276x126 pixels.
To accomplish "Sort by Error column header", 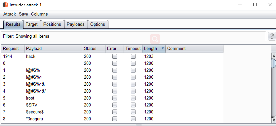I will [x=114, y=49].
